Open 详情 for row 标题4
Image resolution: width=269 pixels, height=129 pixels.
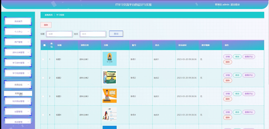pos(228,112)
